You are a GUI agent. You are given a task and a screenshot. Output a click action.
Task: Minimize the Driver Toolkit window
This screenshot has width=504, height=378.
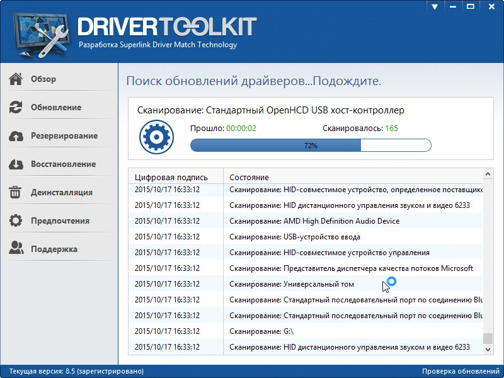pyautogui.click(x=453, y=6)
